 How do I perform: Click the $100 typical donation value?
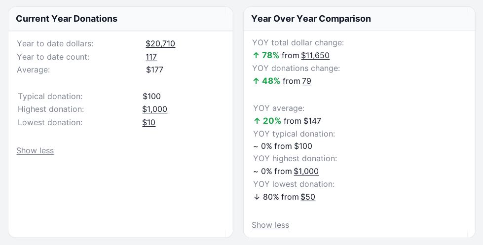pos(151,96)
